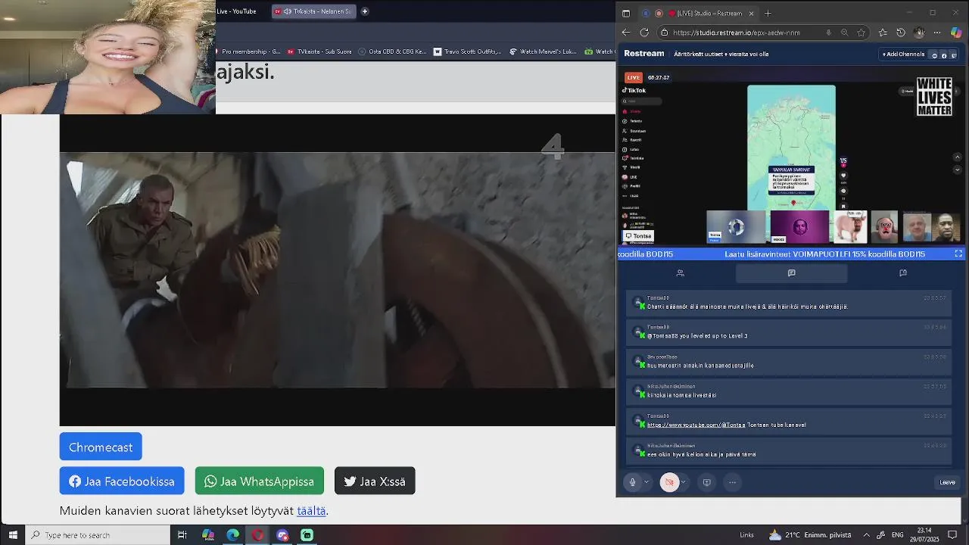The height and width of the screenshot is (545, 969).
Task: Open browser history clock icon
Action: [x=901, y=33]
